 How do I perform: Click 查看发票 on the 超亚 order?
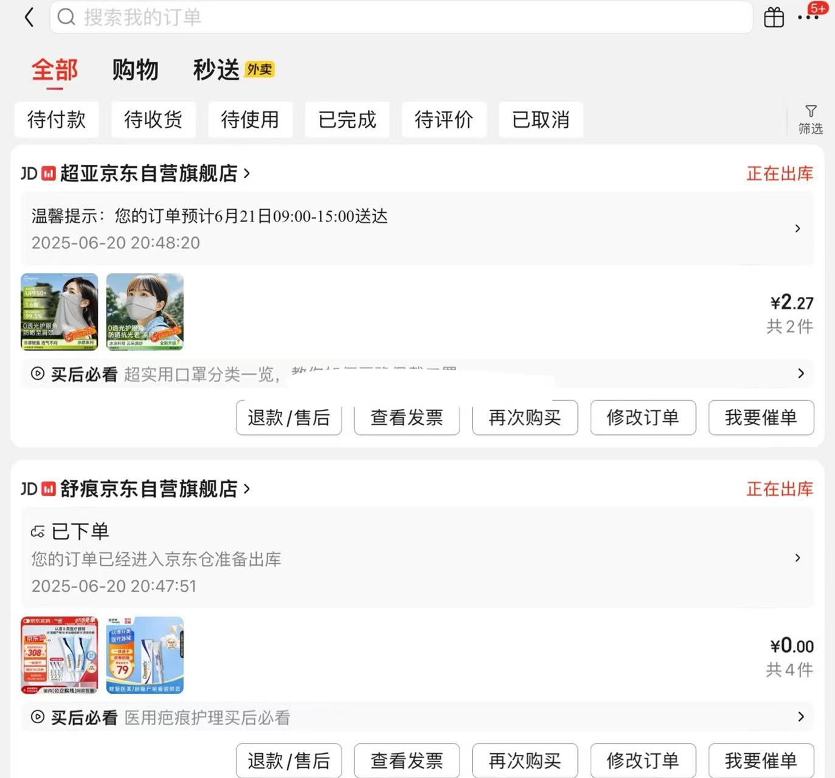click(x=407, y=417)
